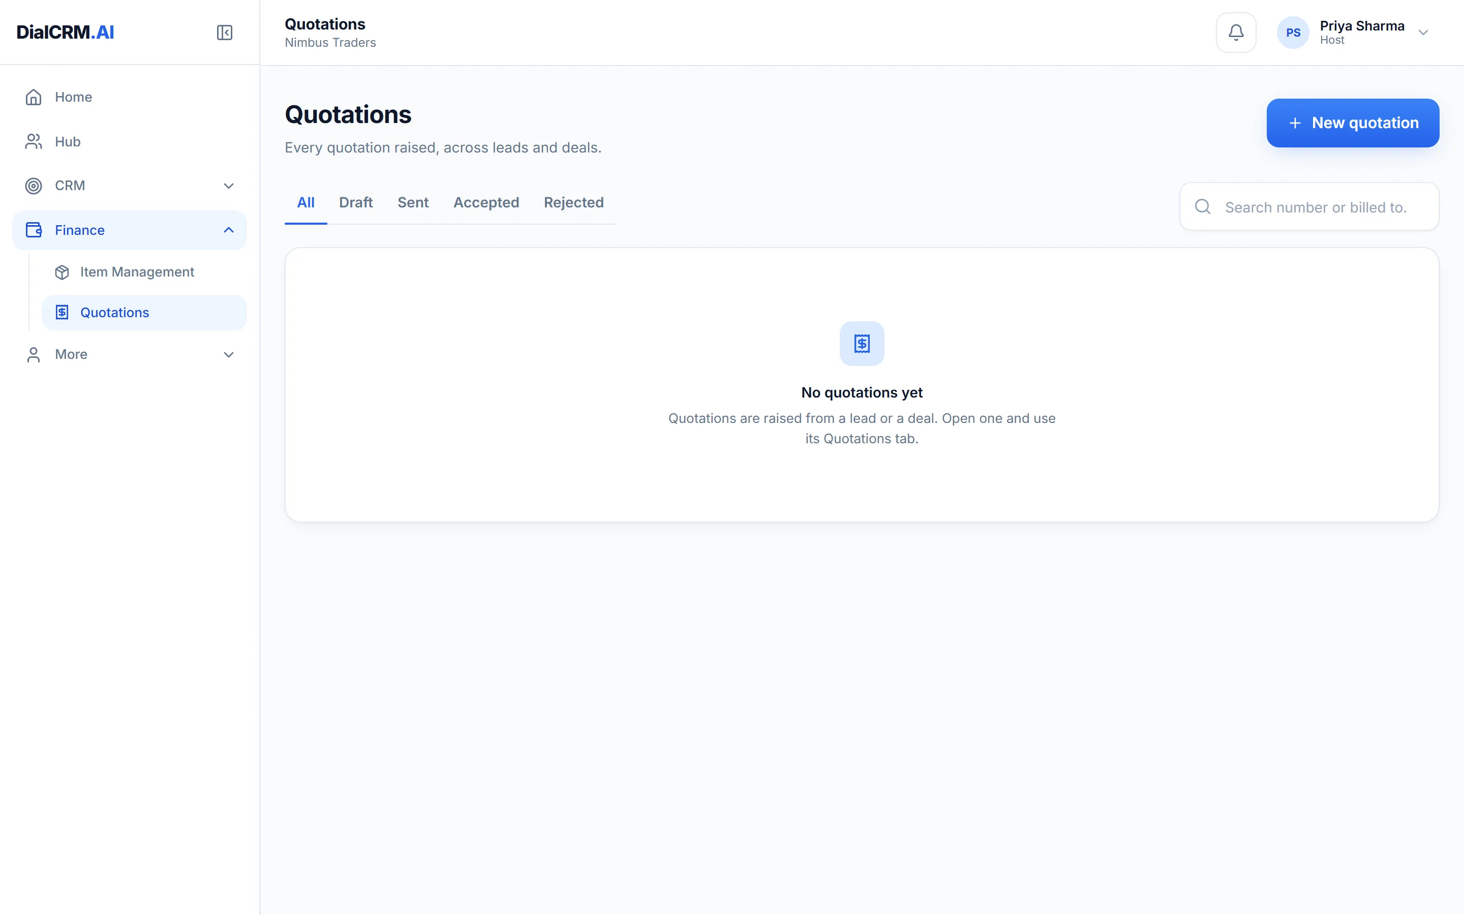Image resolution: width=1464 pixels, height=915 pixels.
Task: Switch to the Draft tab
Action: click(356, 203)
